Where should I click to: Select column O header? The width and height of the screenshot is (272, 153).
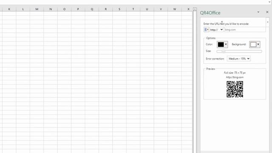pos(64,9)
